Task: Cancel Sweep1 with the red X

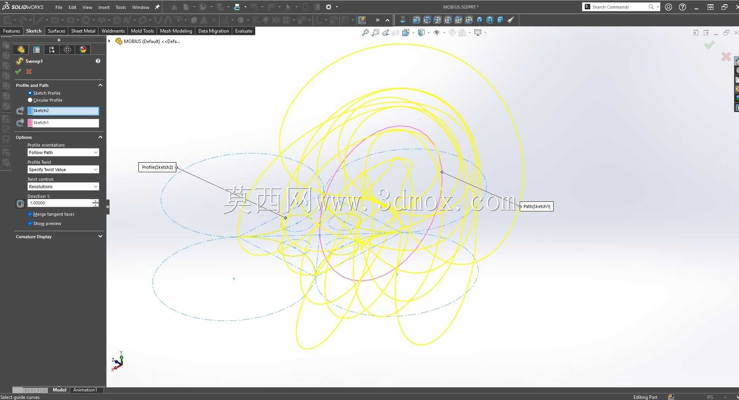Action: coord(29,71)
